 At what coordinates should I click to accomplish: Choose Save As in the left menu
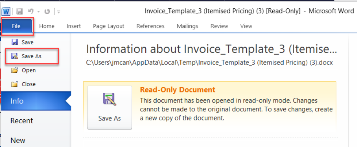pyautogui.click(x=31, y=56)
